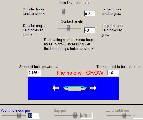The width and height of the screenshot is (143, 120).
Task: Click the Contact angle slider handle
Action: pos(68,28)
